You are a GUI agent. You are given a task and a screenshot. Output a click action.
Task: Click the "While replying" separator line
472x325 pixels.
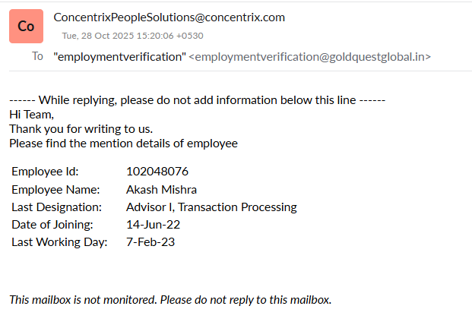coord(198,100)
